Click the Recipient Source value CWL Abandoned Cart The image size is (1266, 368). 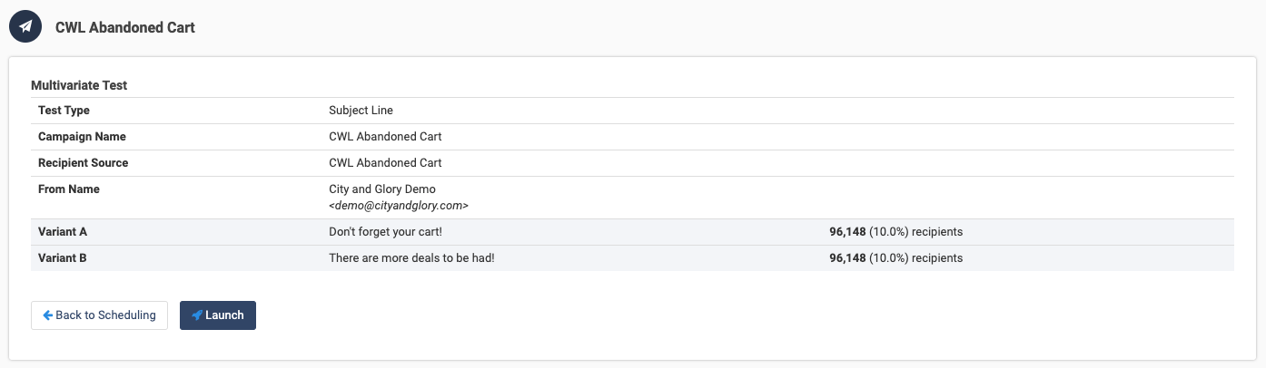pos(385,163)
